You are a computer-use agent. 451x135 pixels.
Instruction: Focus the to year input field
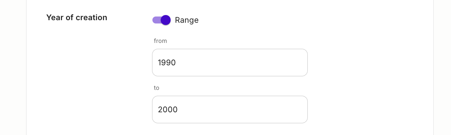(230, 110)
